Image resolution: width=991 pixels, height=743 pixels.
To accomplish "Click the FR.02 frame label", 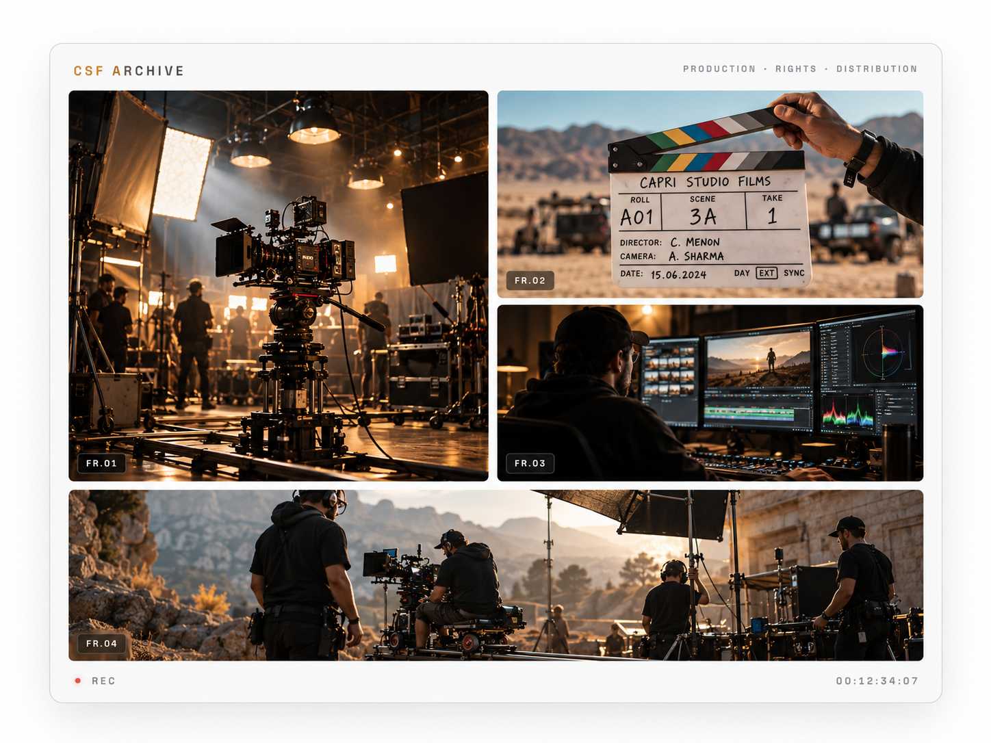I will [x=530, y=281].
